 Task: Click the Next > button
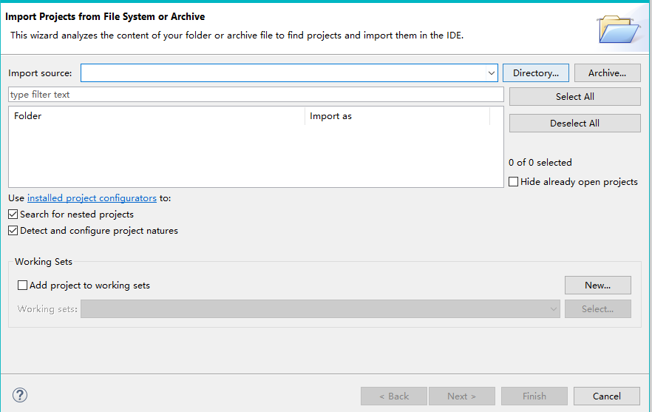click(461, 396)
